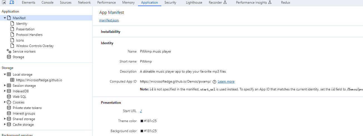
Task: Collapse the Manifest tree node
Action: 5,18
